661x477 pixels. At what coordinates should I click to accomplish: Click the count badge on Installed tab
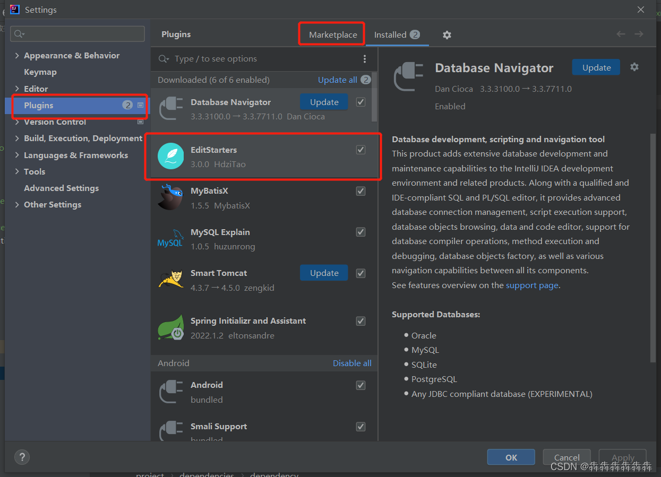(415, 34)
